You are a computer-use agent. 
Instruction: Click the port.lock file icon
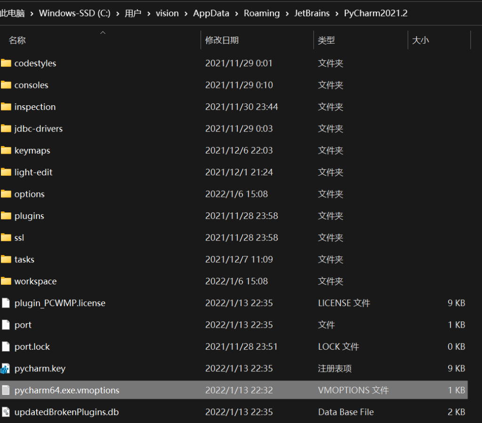coord(6,347)
